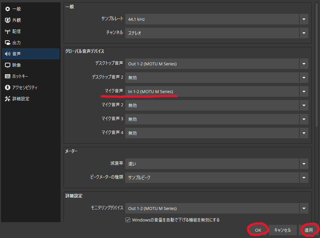Screen dimensions: 320x238
Task: Click the 音声 speaker icon in sidebar
Action: tap(8, 54)
